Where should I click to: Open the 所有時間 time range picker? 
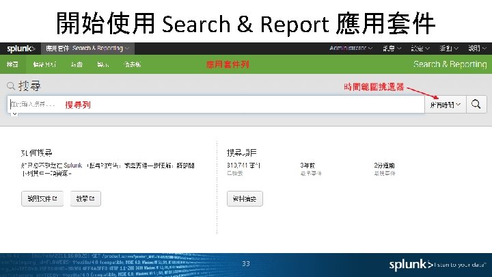[446, 105]
